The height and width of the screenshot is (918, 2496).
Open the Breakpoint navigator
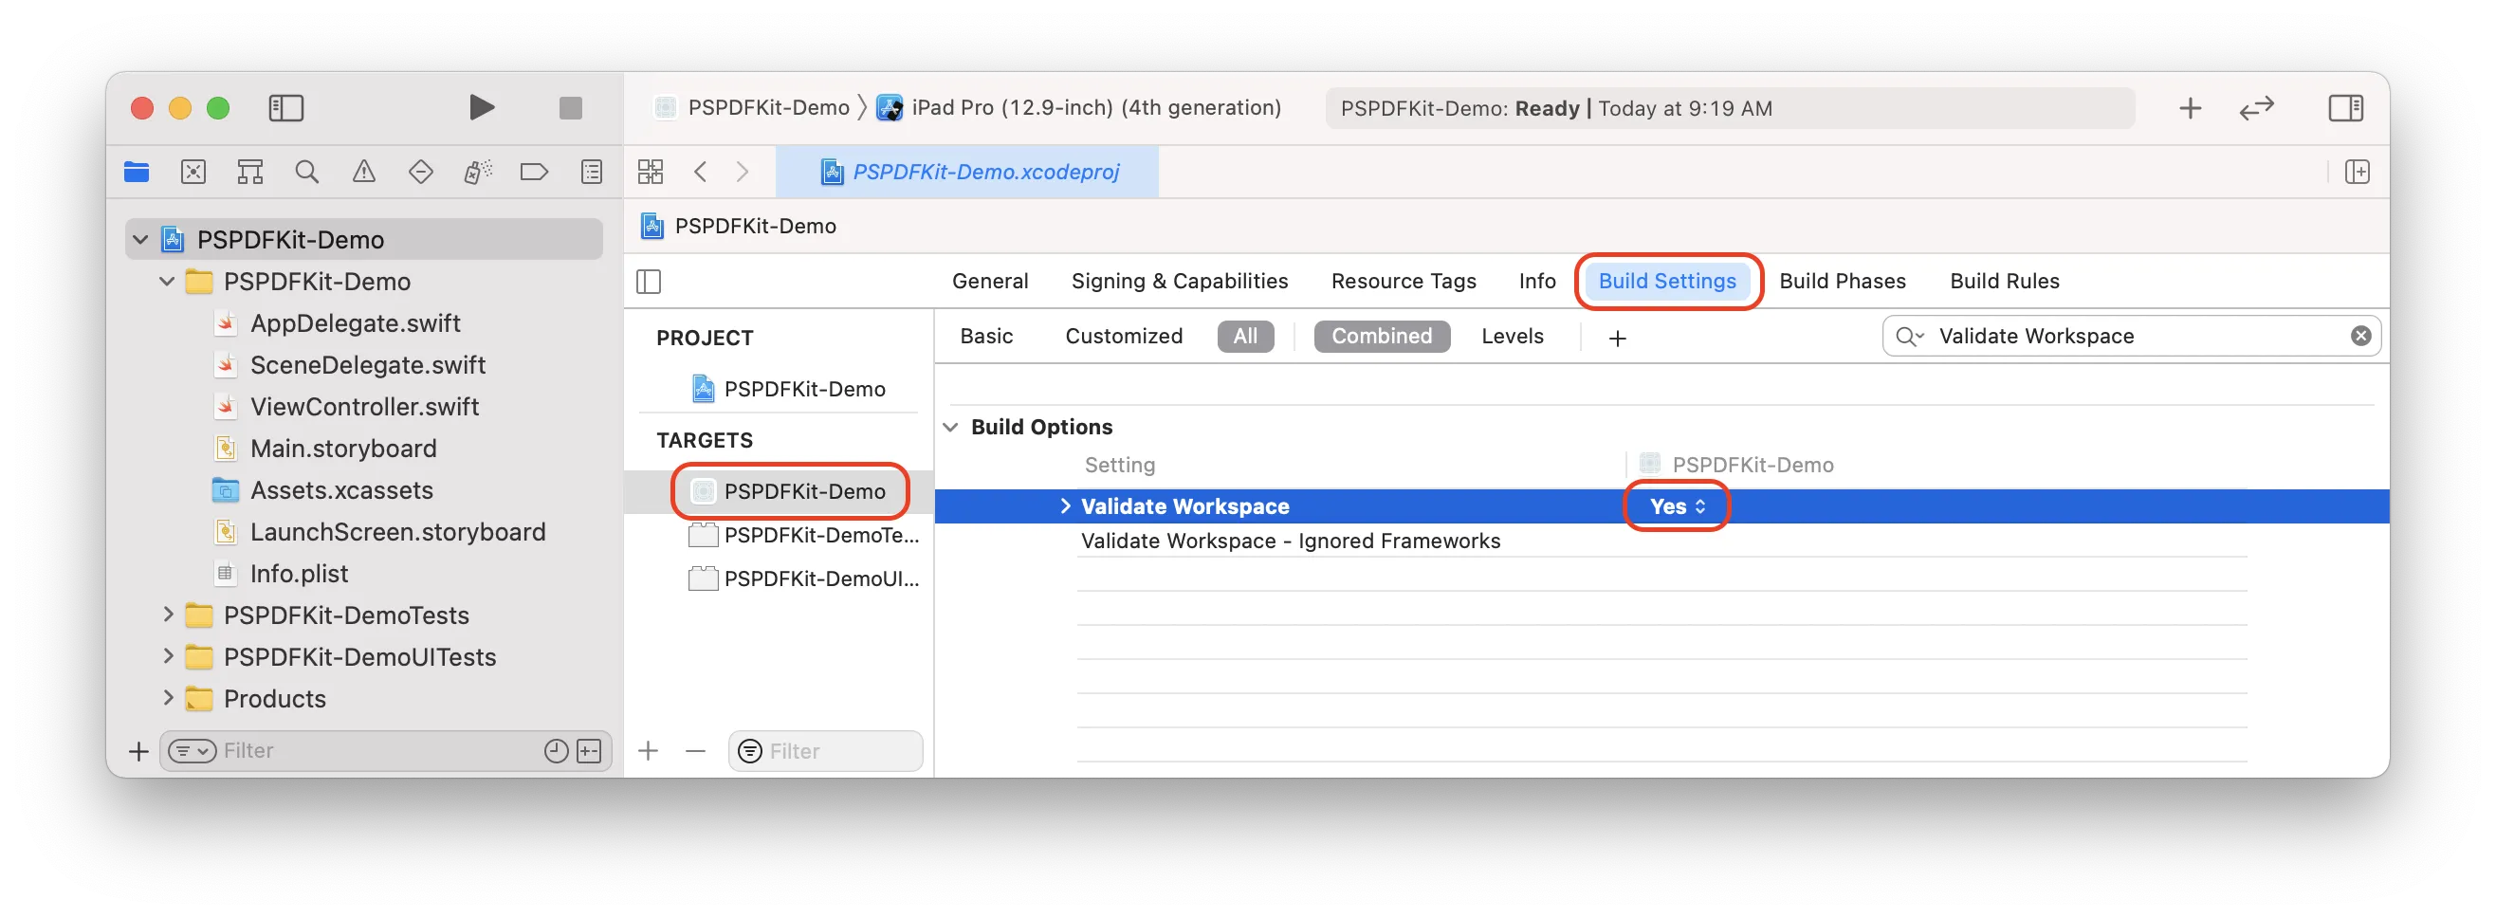coord(534,172)
